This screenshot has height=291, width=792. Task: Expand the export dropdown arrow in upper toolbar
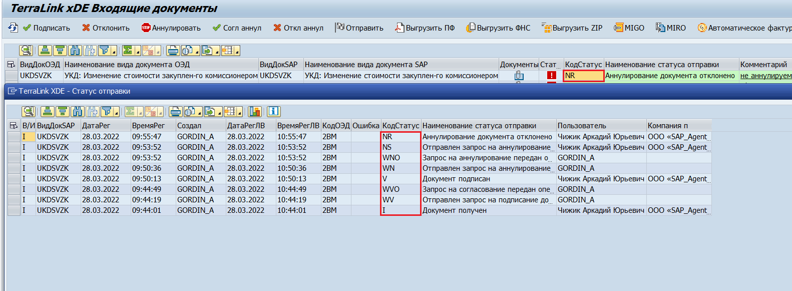pos(217,52)
